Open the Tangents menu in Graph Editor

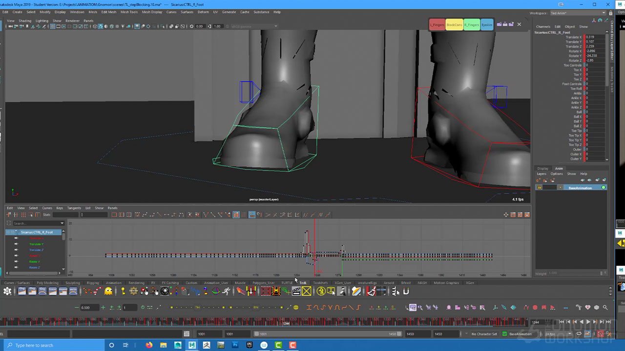point(74,208)
